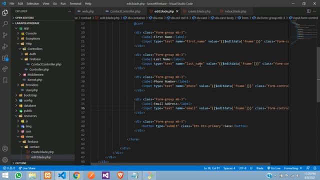
Task: Expand the Providers folder
Action: point(32,85)
